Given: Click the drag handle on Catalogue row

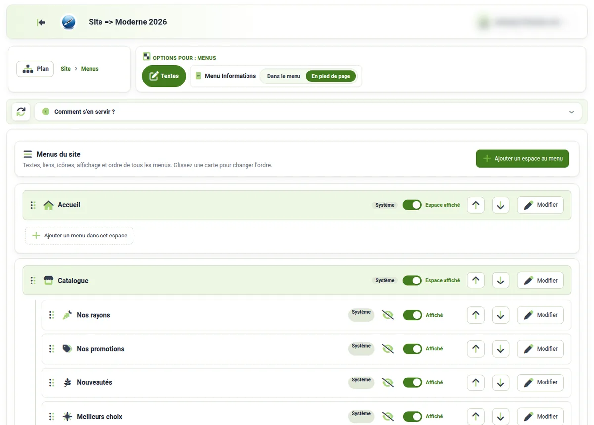Looking at the screenshot, I should pyautogui.click(x=33, y=281).
